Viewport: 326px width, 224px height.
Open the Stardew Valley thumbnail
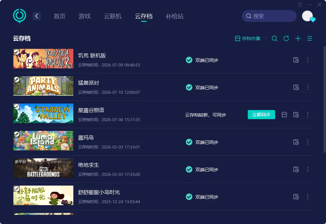(43, 113)
